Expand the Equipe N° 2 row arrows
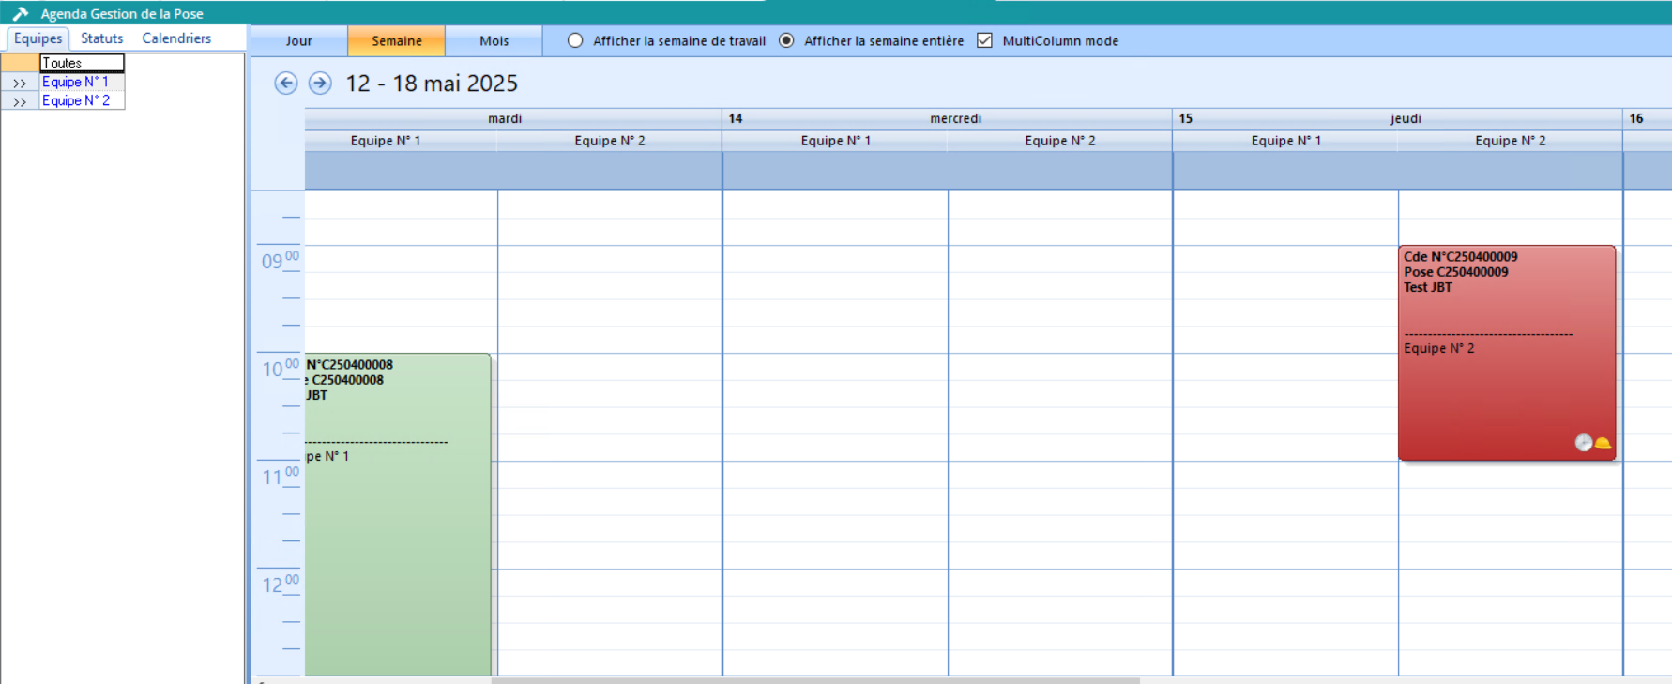This screenshot has width=1672, height=684. (20, 101)
